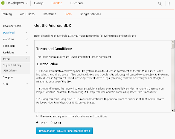The width and height of the screenshot is (175, 139).
Task: Click the Developers site title text
Action: tap(15, 3)
